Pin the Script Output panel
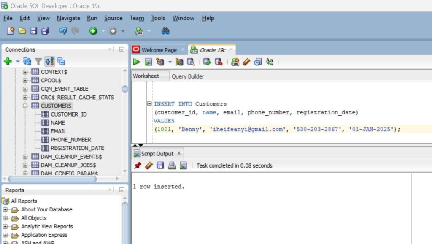This screenshot has width=432, height=244. (138, 165)
